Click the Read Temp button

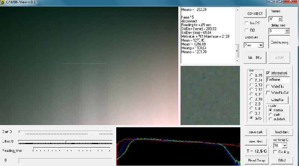(x=256, y=160)
